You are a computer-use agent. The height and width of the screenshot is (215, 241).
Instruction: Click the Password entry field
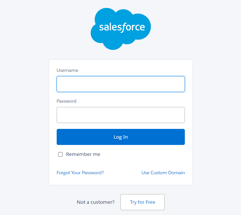120,115
